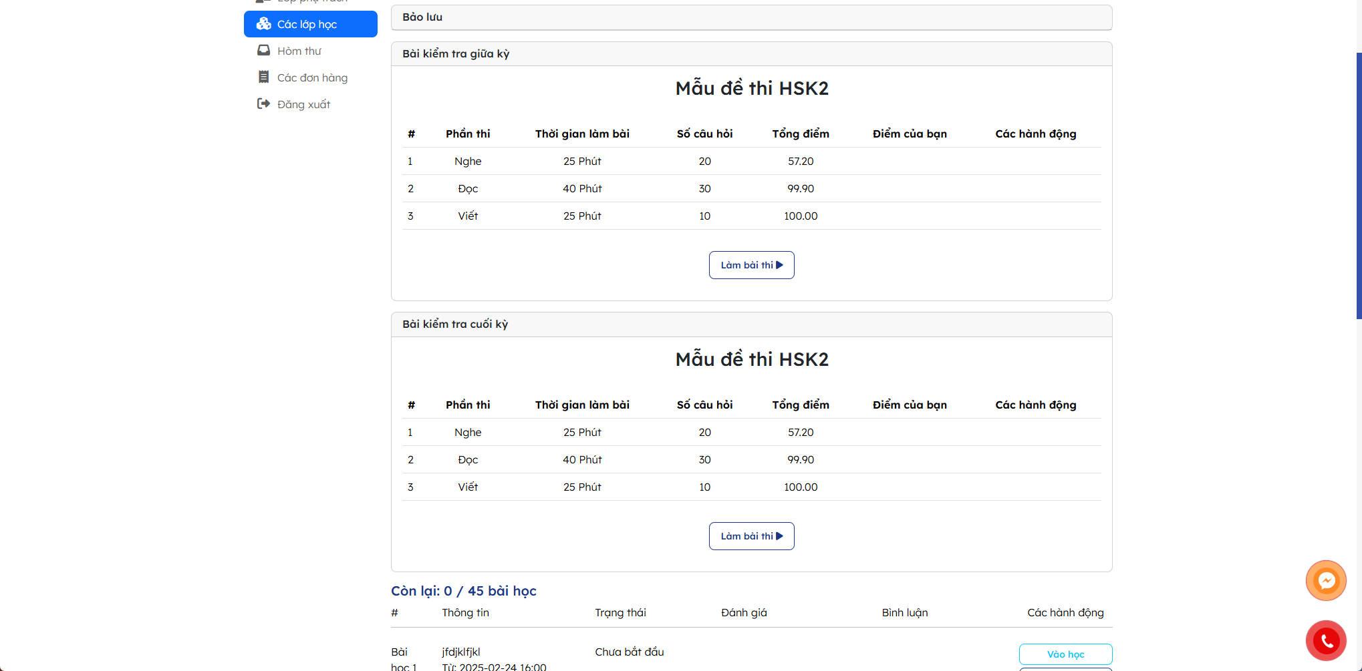Collapse Bài kiểm tra giữa kỳ section header
The height and width of the screenshot is (671, 1362).
pos(752,54)
